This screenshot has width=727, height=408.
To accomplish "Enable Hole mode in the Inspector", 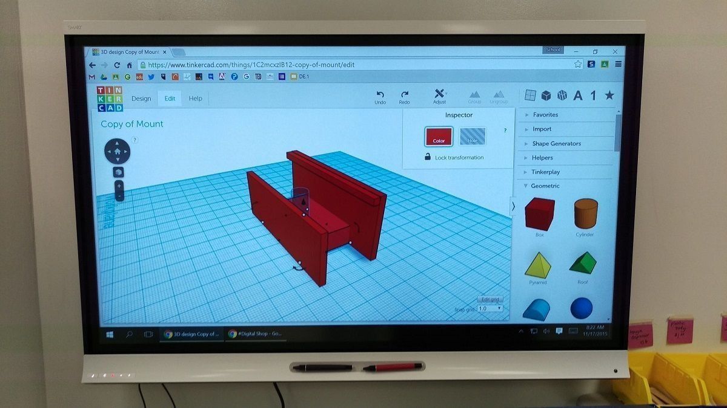I will coord(473,136).
